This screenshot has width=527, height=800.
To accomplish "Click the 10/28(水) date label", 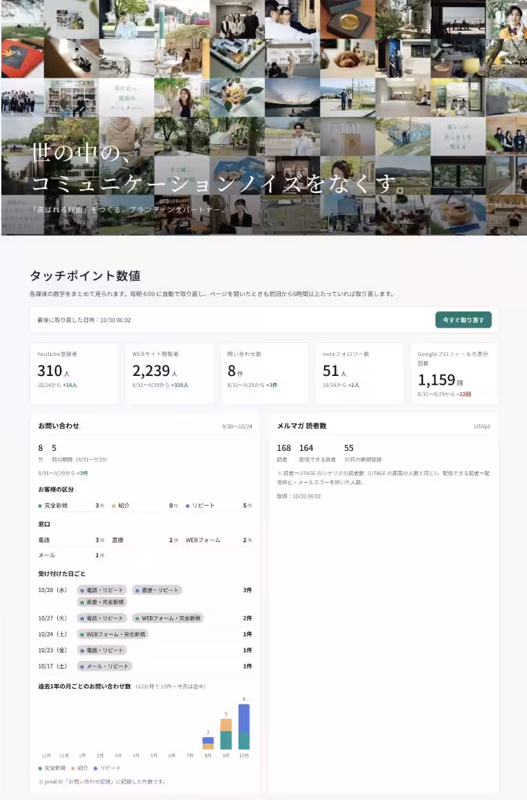I will pos(52,590).
